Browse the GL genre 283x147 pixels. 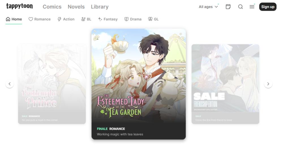(153, 19)
